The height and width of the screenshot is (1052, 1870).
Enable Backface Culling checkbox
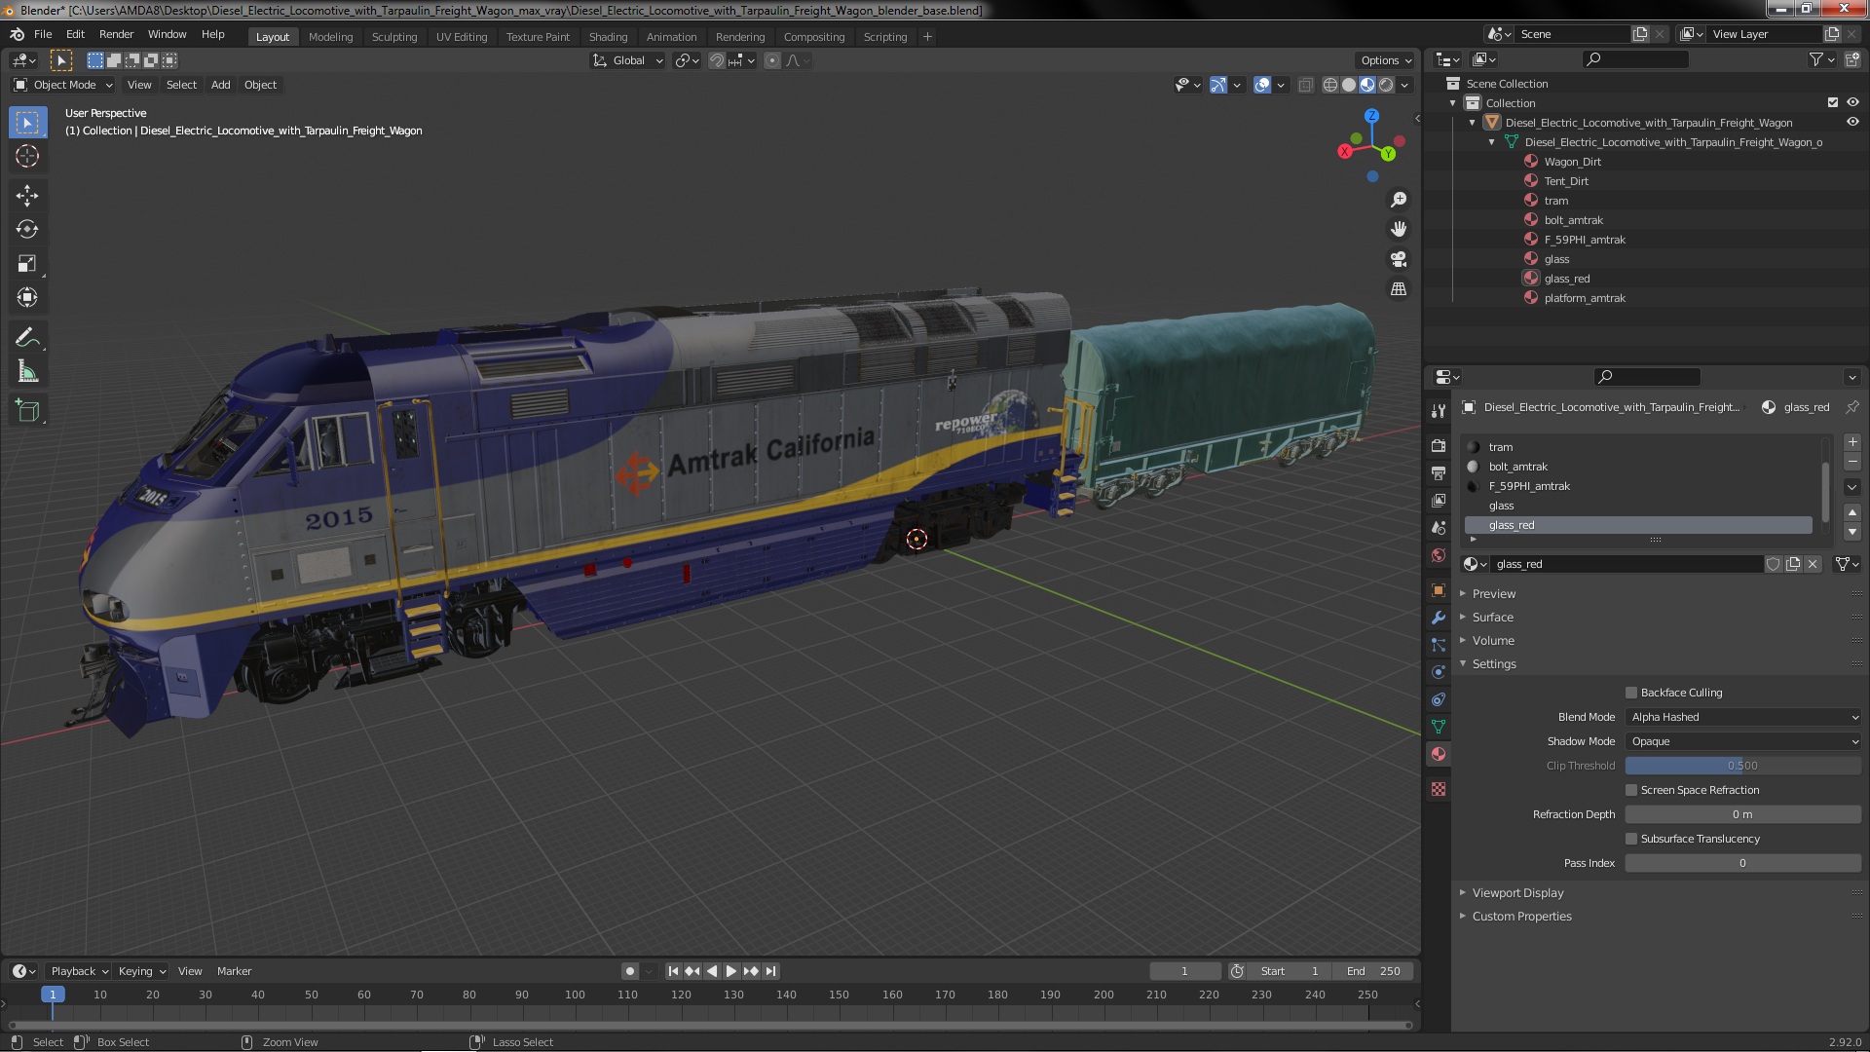(1631, 693)
